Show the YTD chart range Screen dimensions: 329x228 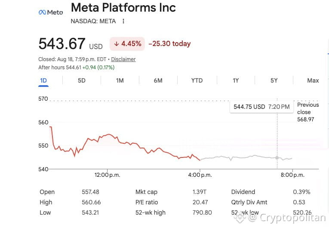[197, 80]
